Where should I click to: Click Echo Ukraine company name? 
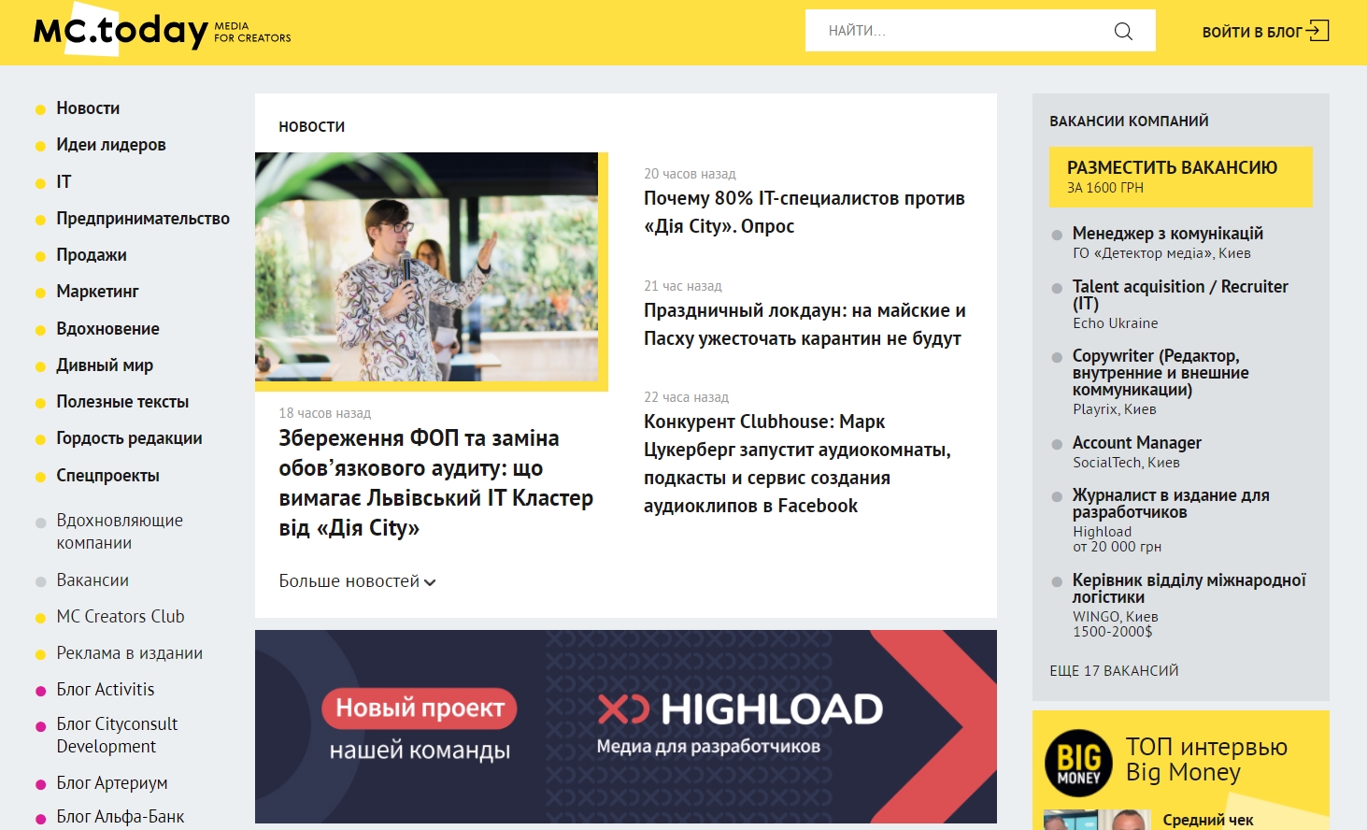point(1116,323)
